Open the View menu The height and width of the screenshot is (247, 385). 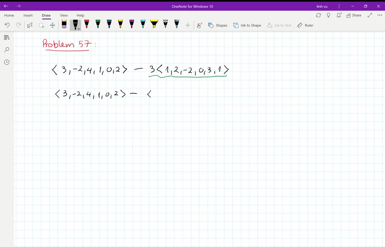(x=64, y=15)
